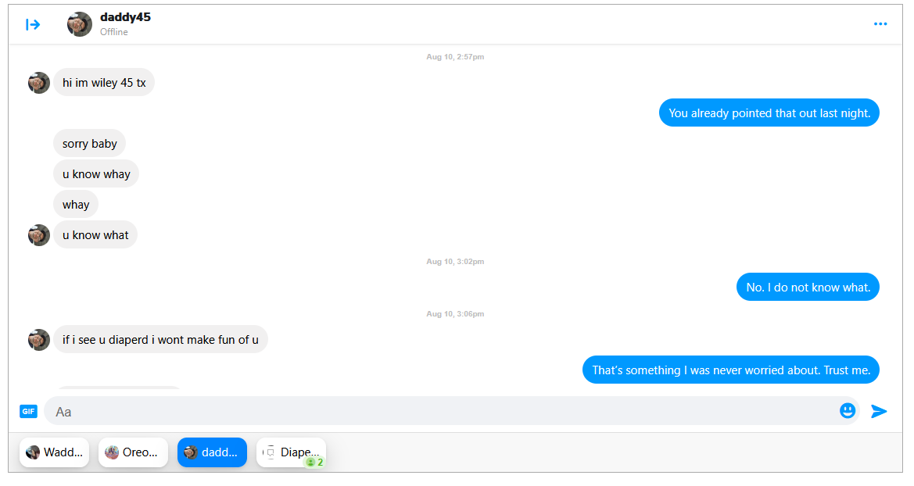The width and height of the screenshot is (914, 486).
Task: Click the daddy45 username in header
Action: click(x=125, y=17)
